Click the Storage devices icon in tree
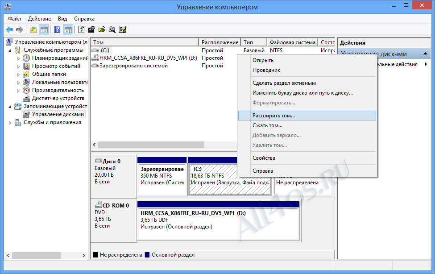The image size is (435, 274). pos(18,106)
